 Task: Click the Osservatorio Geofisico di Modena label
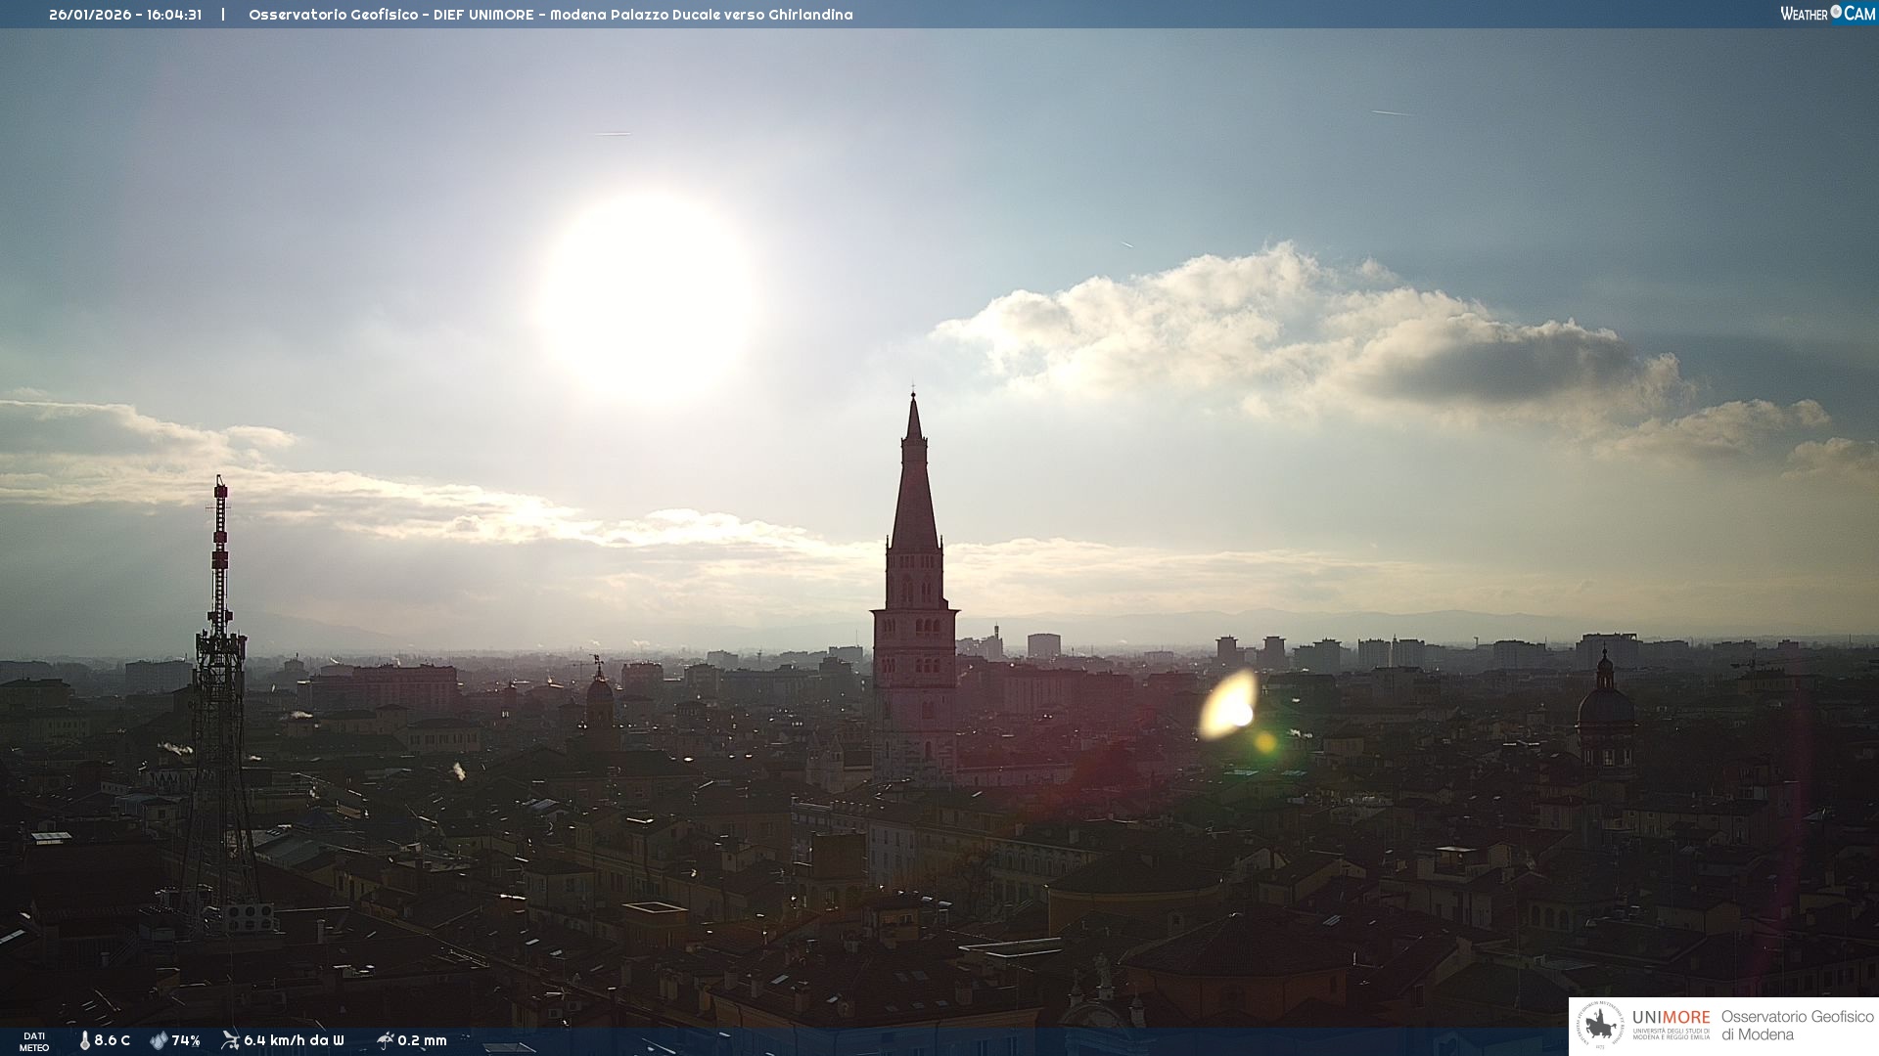coord(1797,1026)
